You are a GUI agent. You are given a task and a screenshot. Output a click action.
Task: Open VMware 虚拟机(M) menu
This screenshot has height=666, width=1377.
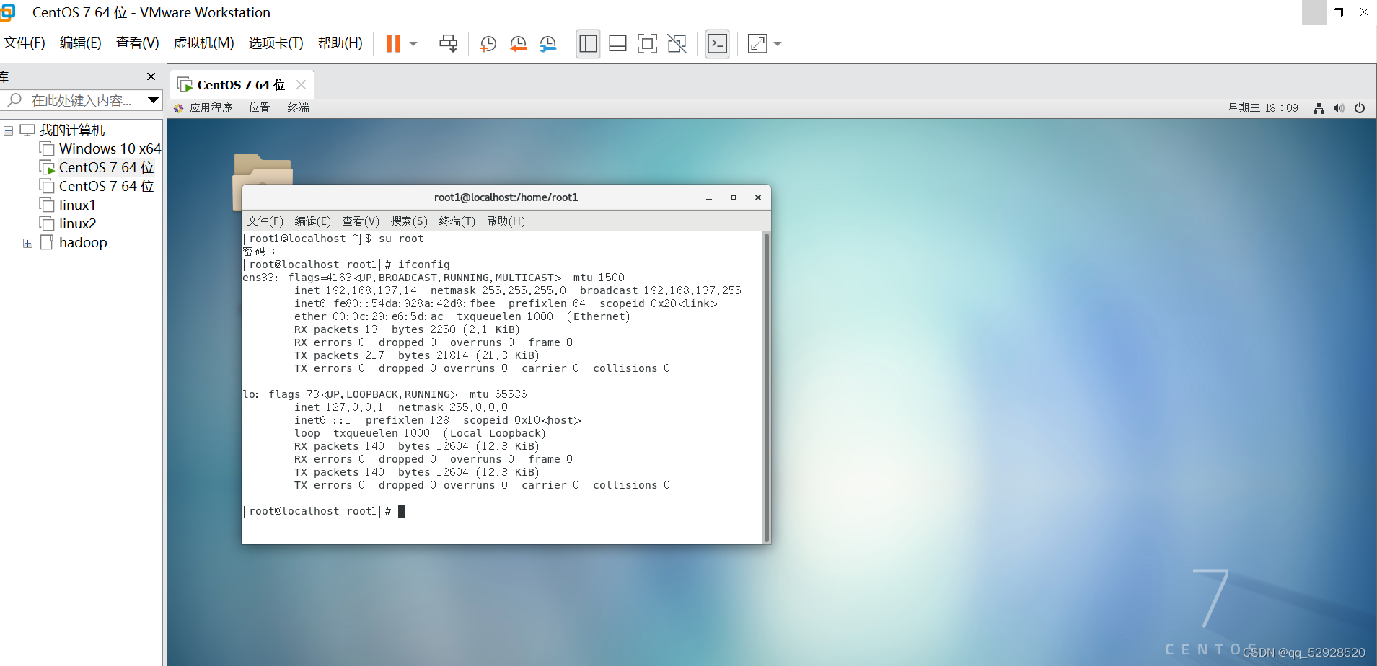pyautogui.click(x=204, y=43)
